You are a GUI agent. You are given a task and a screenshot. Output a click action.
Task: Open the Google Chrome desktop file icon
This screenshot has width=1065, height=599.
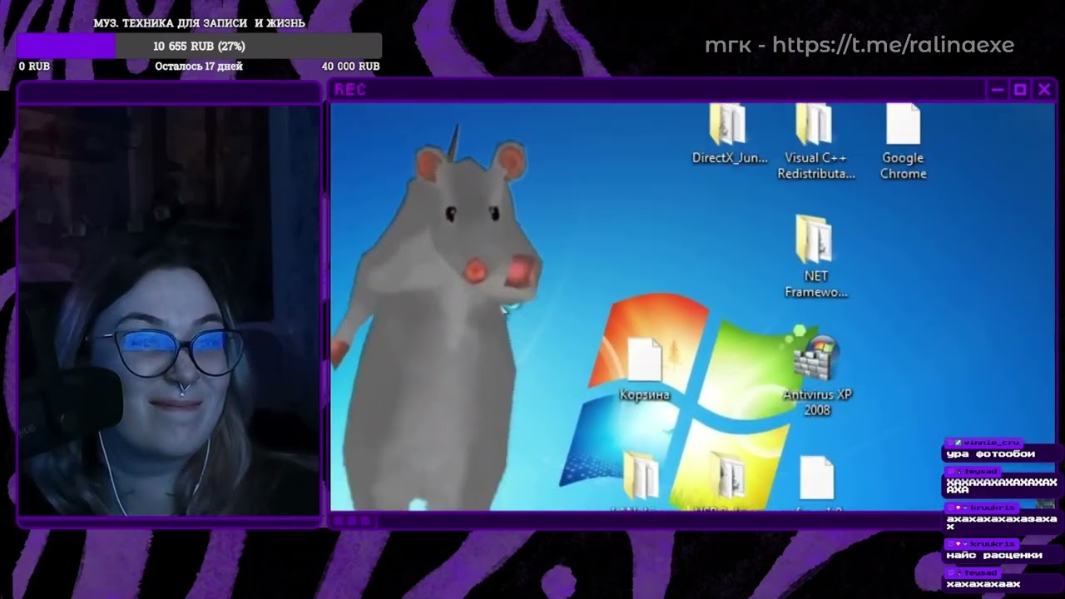point(903,125)
